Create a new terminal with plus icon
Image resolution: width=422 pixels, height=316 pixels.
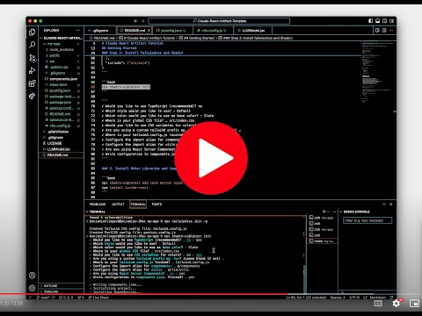click(324, 212)
